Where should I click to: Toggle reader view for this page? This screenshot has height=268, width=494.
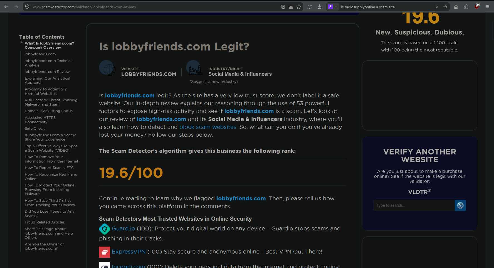click(x=283, y=7)
